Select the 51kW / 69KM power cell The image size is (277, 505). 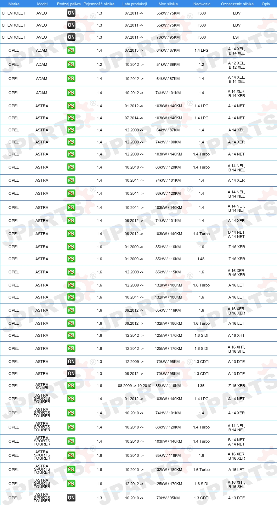click(x=168, y=64)
